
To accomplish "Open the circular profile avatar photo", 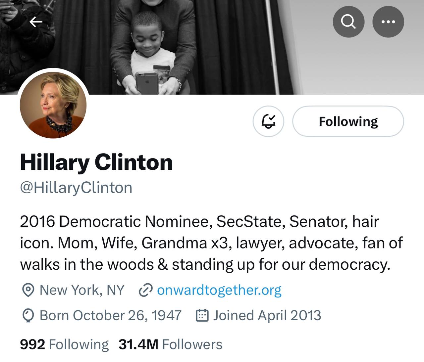I will [53, 105].
